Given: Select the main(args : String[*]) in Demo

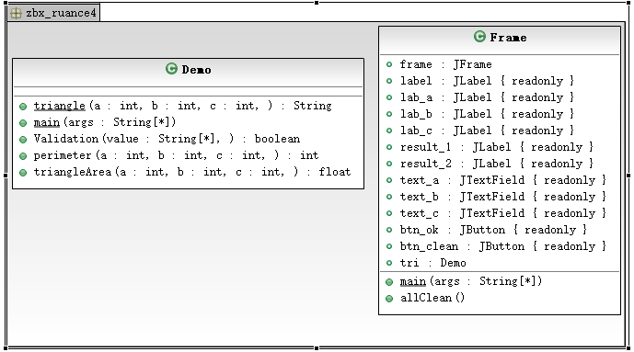Looking at the screenshot, I should (x=105, y=122).
